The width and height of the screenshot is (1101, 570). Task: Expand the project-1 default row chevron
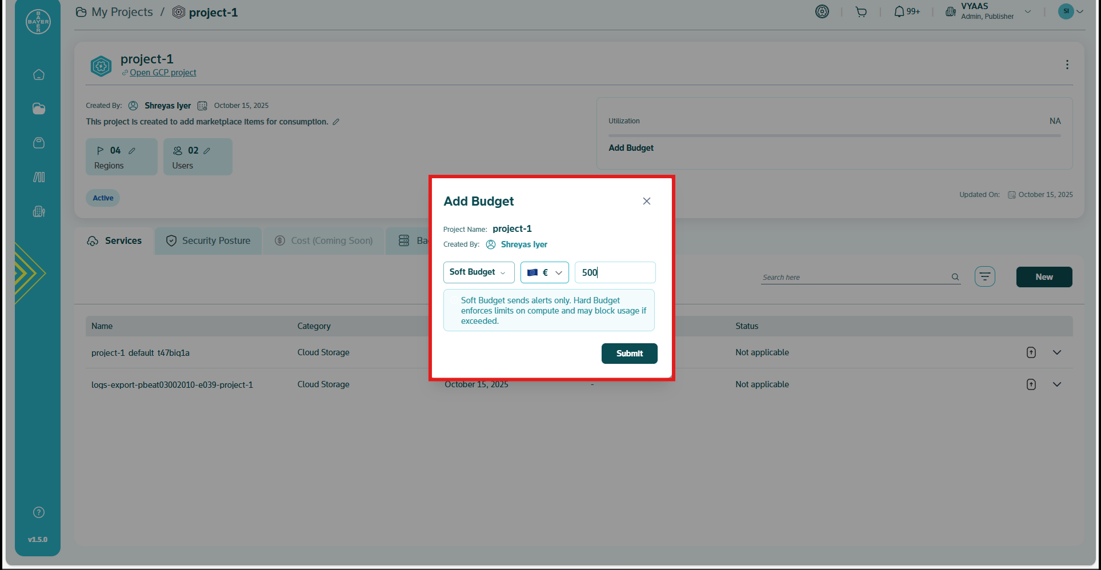click(x=1056, y=352)
